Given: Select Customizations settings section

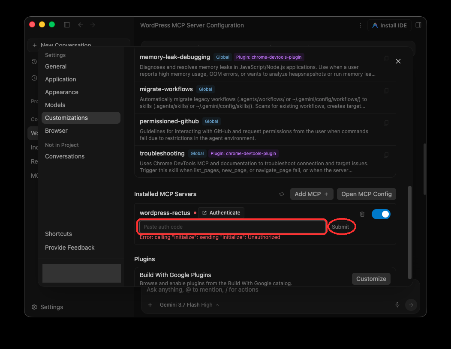Looking at the screenshot, I should click(81, 118).
